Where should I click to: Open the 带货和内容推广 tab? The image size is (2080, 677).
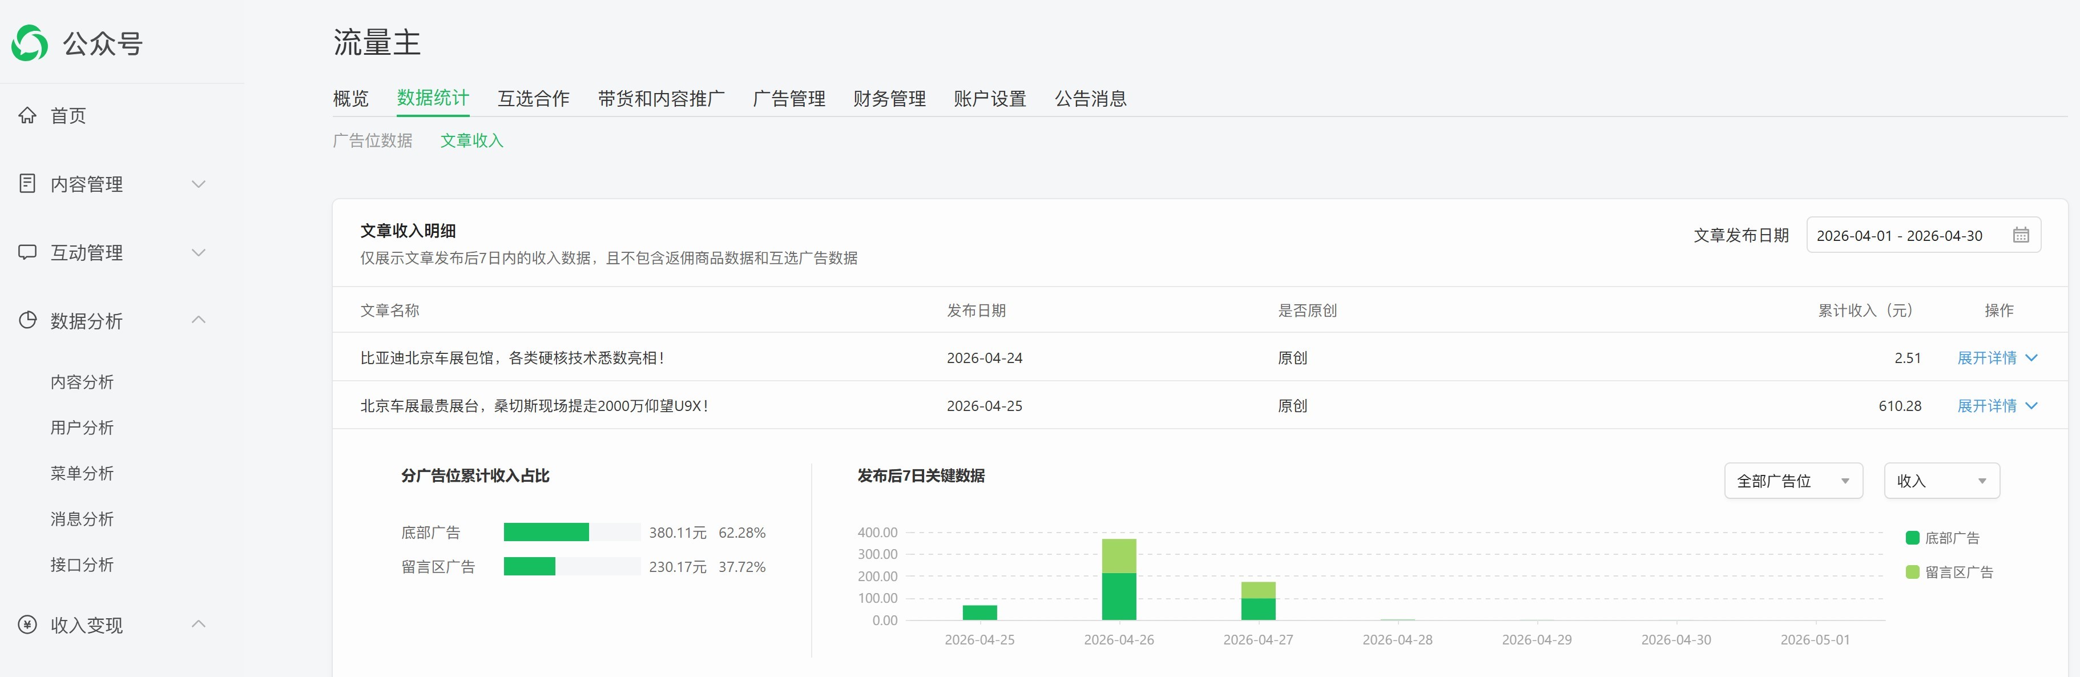662,99
